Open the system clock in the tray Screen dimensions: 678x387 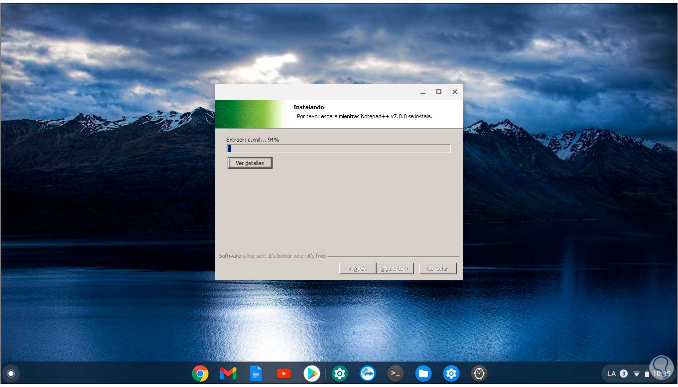point(661,374)
